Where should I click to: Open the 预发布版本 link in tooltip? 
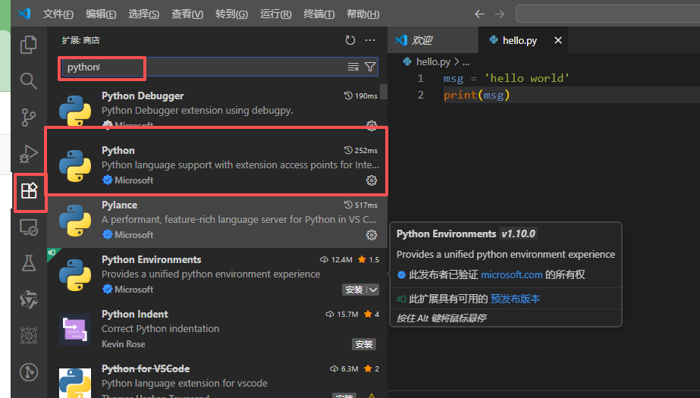point(515,299)
